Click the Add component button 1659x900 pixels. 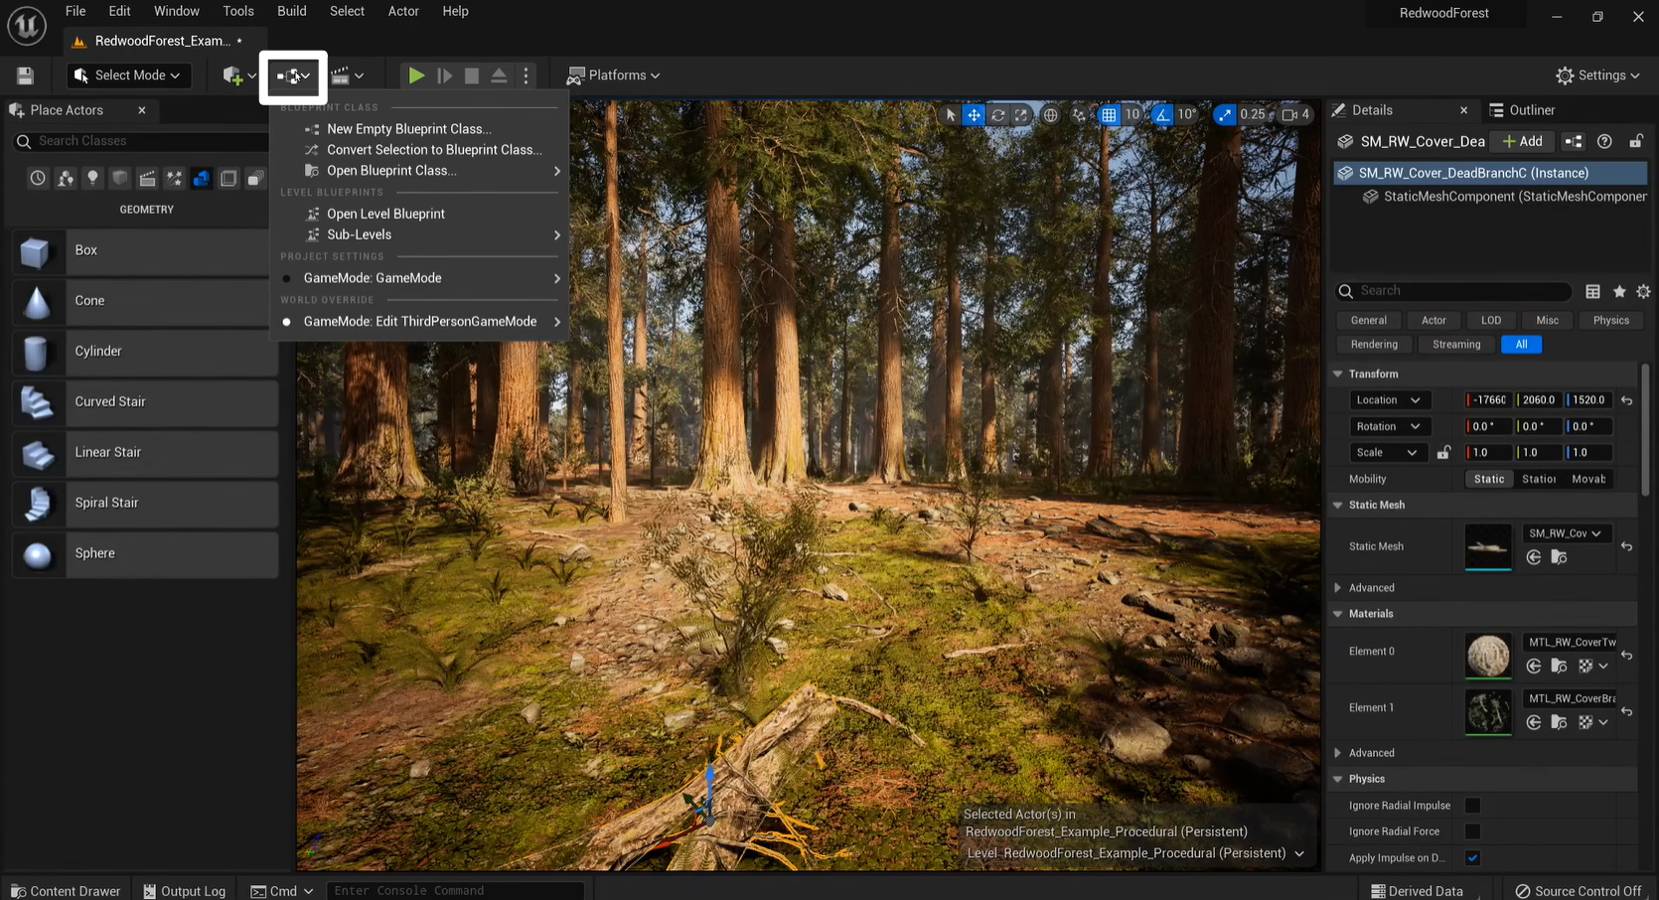[x=1522, y=142]
